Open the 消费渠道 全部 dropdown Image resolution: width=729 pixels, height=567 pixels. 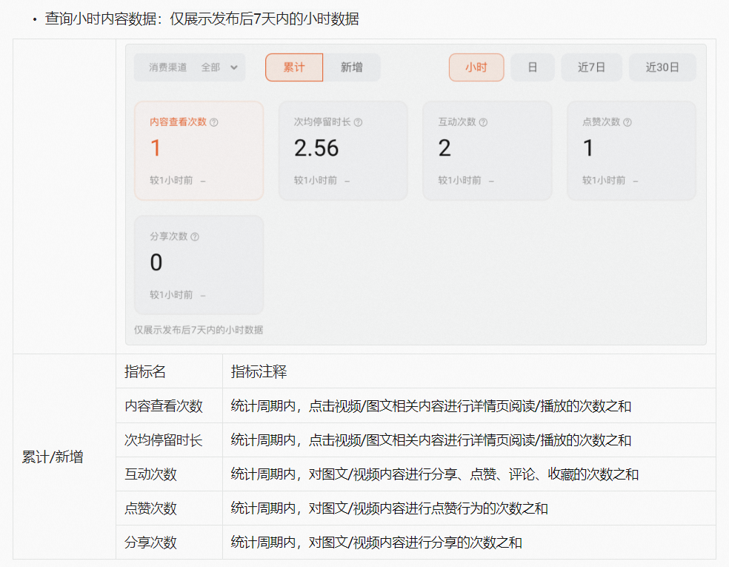[190, 67]
